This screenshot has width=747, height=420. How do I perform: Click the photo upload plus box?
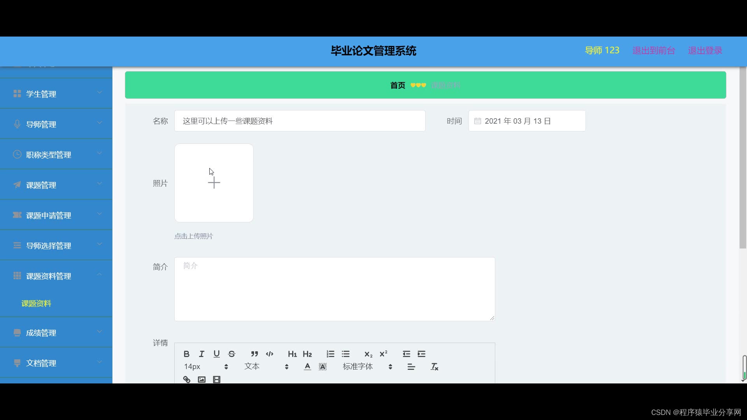coord(214,183)
